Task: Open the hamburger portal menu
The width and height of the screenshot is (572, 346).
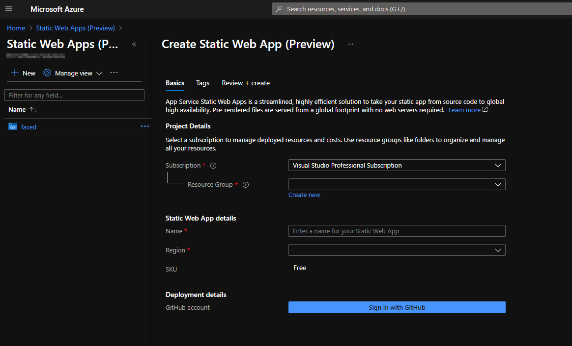Action: click(9, 9)
